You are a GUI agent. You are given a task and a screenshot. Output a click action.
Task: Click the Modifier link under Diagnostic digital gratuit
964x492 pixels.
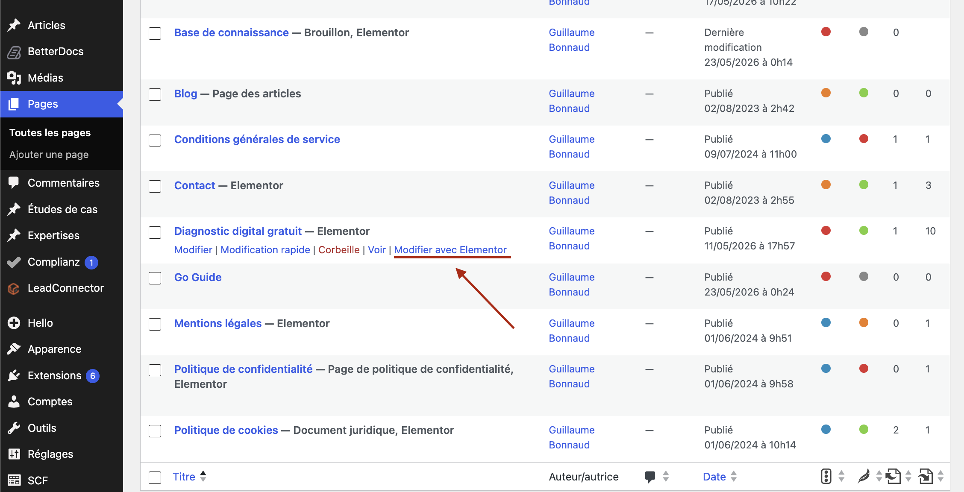click(193, 250)
